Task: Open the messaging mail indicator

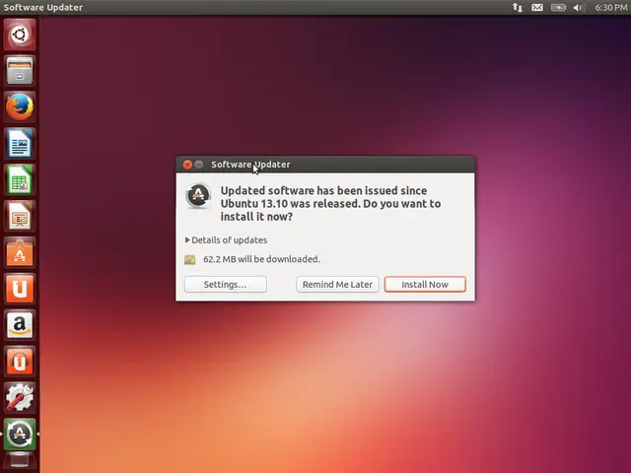Action: coord(537,7)
